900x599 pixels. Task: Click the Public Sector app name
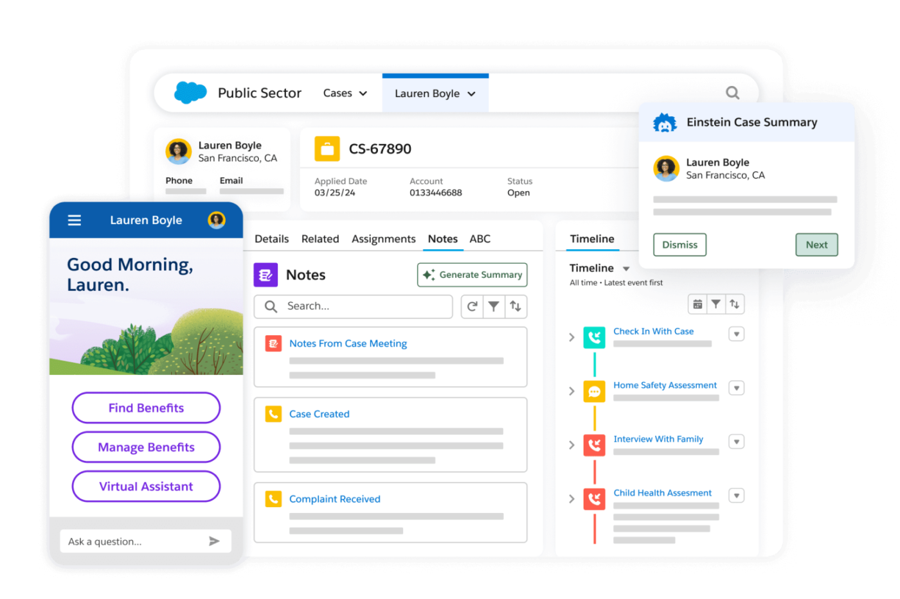[x=260, y=93]
